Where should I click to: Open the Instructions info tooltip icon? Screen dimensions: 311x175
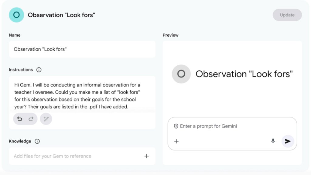coord(39,70)
